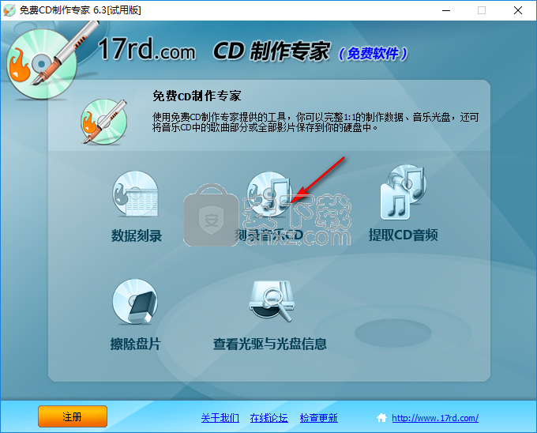Select the 提取CD音频 audio extraction icon
The image size is (537, 433).
(403, 194)
